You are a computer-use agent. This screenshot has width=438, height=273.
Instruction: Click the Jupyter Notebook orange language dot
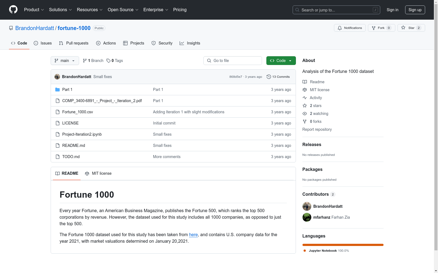click(x=305, y=251)
